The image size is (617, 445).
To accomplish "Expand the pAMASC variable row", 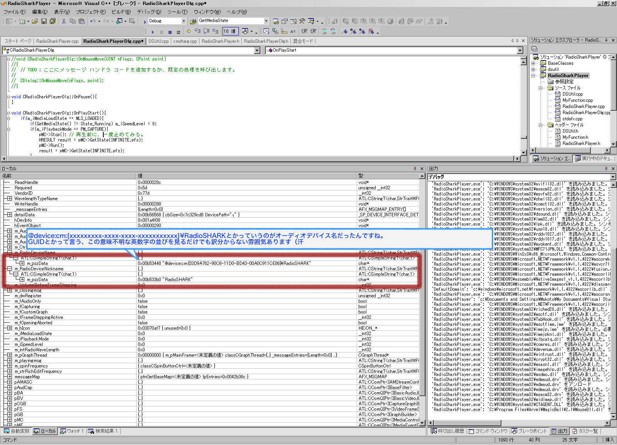I will pos(10,382).
